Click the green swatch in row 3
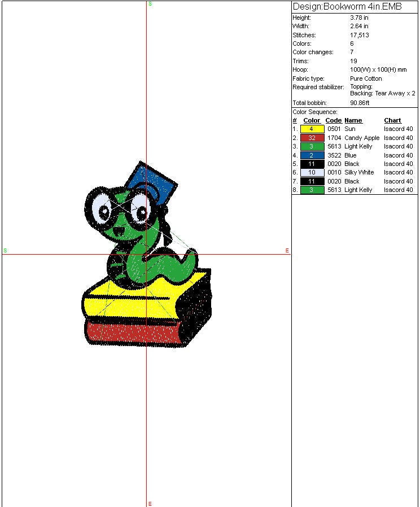 tap(312, 146)
